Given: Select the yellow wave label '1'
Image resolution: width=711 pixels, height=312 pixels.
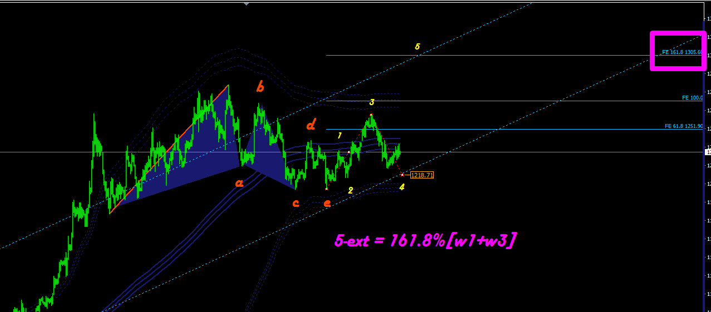Looking at the screenshot, I should coord(340,135).
